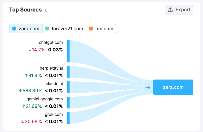Click the red down arrow by 14.2%

(30, 50)
